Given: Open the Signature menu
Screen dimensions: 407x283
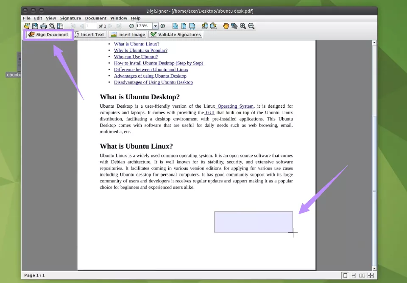Looking at the screenshot, I should click(x=70, y=18).
